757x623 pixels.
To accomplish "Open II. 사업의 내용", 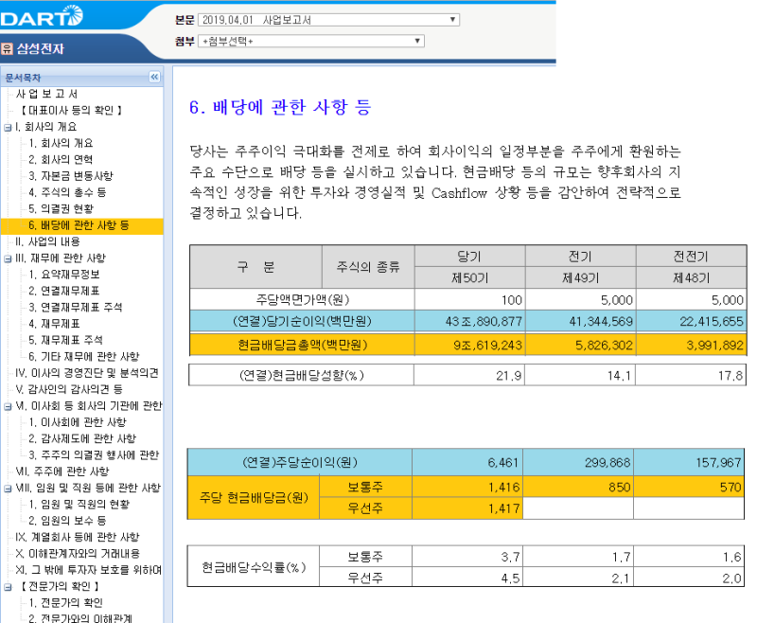I will 47,241.
